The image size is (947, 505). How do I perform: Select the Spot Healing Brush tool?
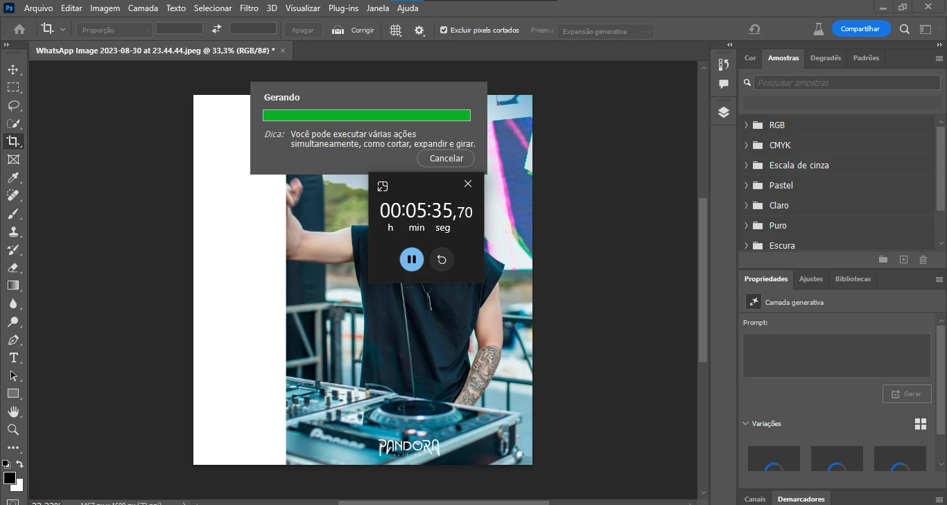(x=12, y=196)
